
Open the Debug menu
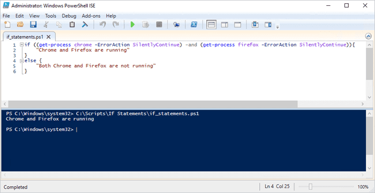coord(69,16)
